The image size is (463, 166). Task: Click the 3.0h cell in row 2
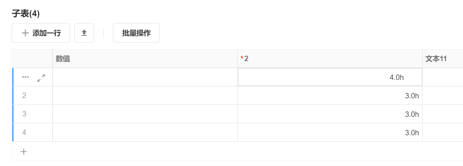pos(330,95)
